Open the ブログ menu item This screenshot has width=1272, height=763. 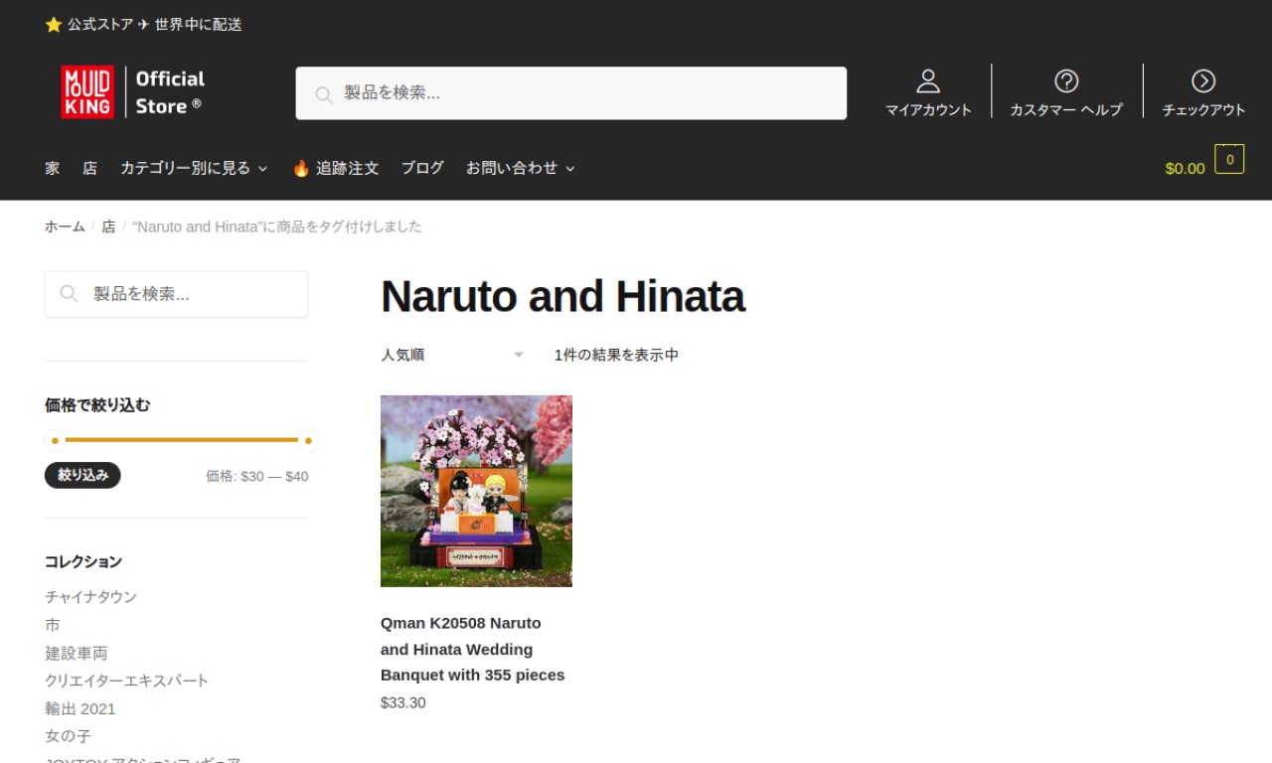(422, 168)
